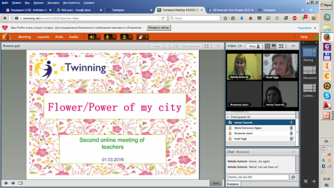Click Stop Sharing button

pyautogui.click(x=190, y=46)
